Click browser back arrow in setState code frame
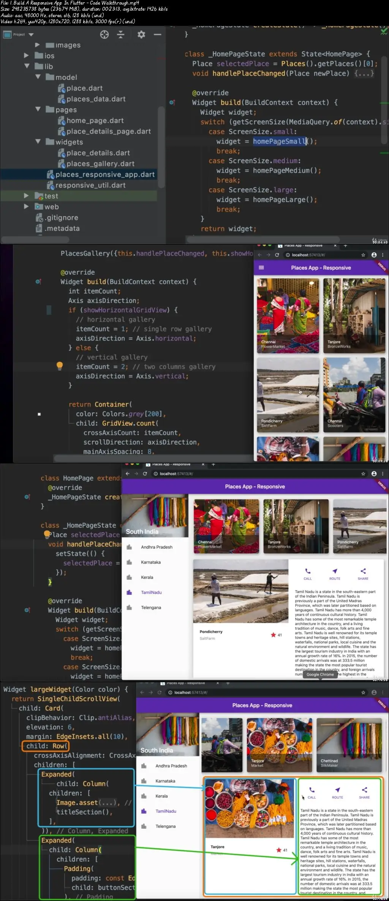The width and height of the screenshot is (389, 901). tap(128, 474)
